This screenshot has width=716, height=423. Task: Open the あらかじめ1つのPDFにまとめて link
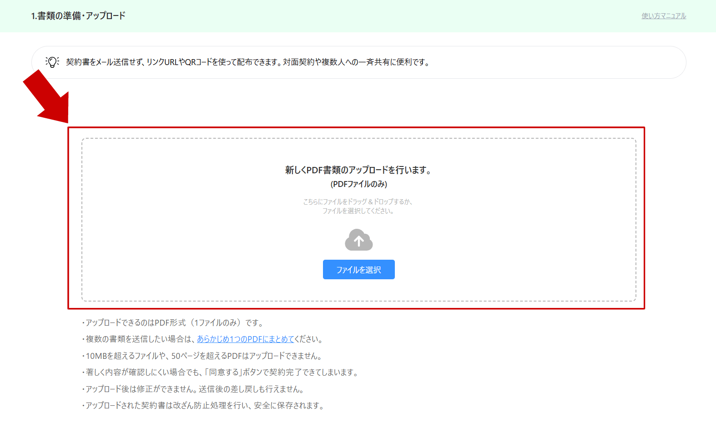[x=246, y=339]
